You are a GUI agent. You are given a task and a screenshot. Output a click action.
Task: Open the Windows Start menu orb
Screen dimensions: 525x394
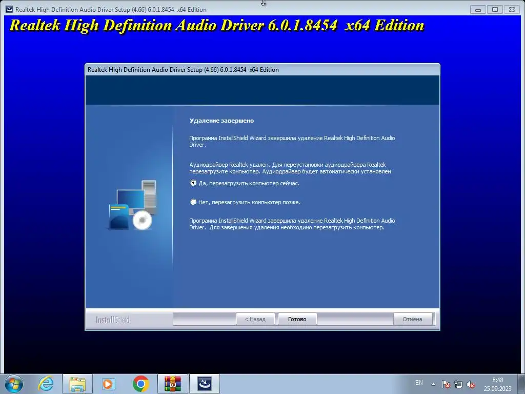14,384
